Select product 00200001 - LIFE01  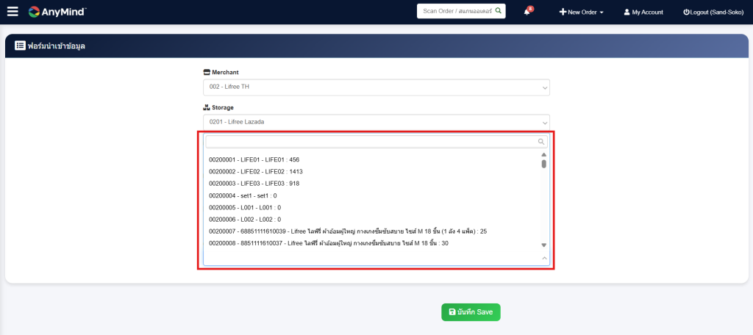pos(254,159)
